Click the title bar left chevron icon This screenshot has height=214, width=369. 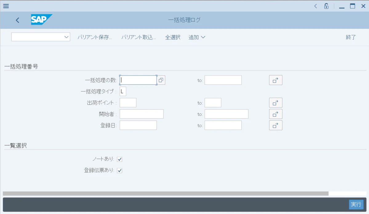pyautogui.click(x=315, y=6)
